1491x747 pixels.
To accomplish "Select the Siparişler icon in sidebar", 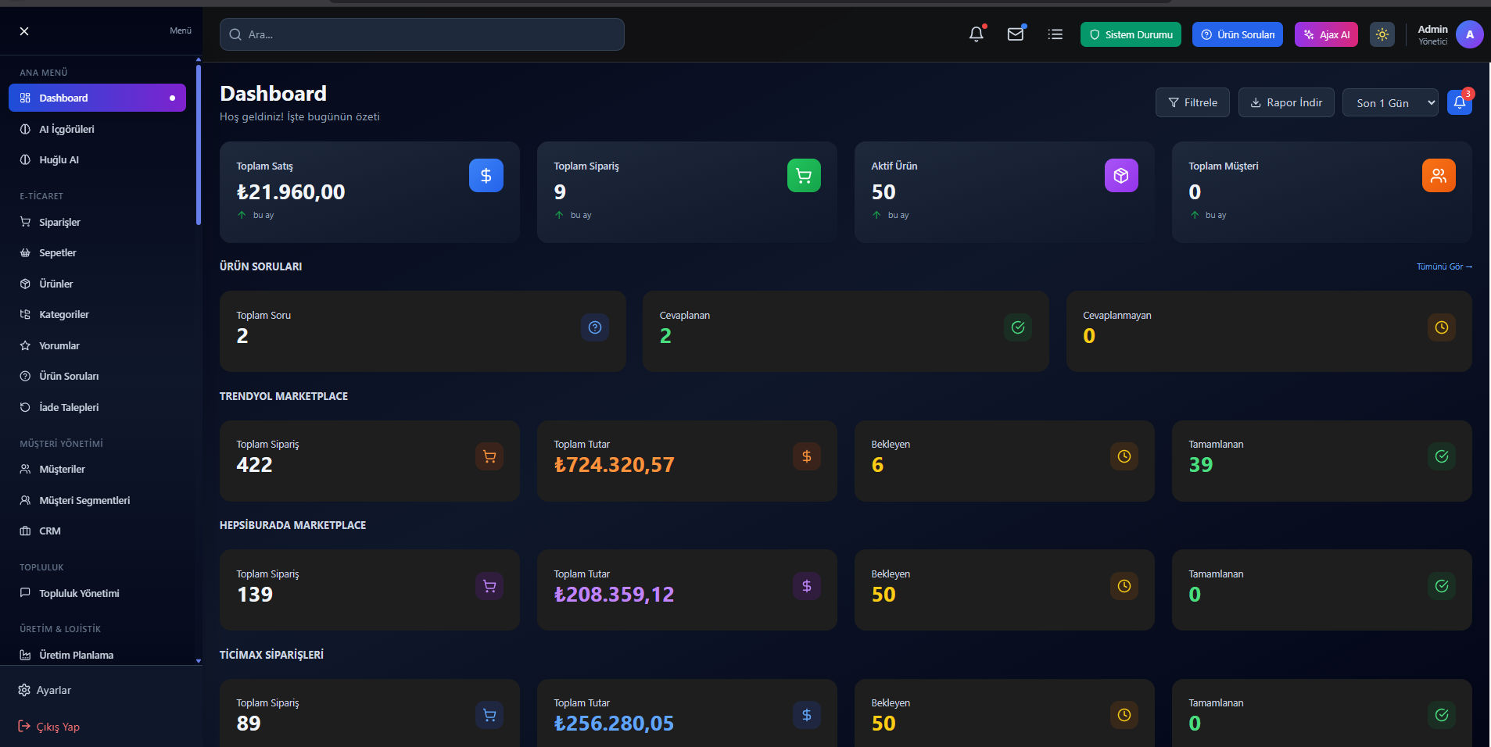I will coord(25,222).
